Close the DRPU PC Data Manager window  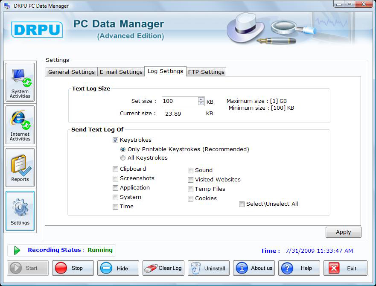pyautogui.click(x=364, y=4)
